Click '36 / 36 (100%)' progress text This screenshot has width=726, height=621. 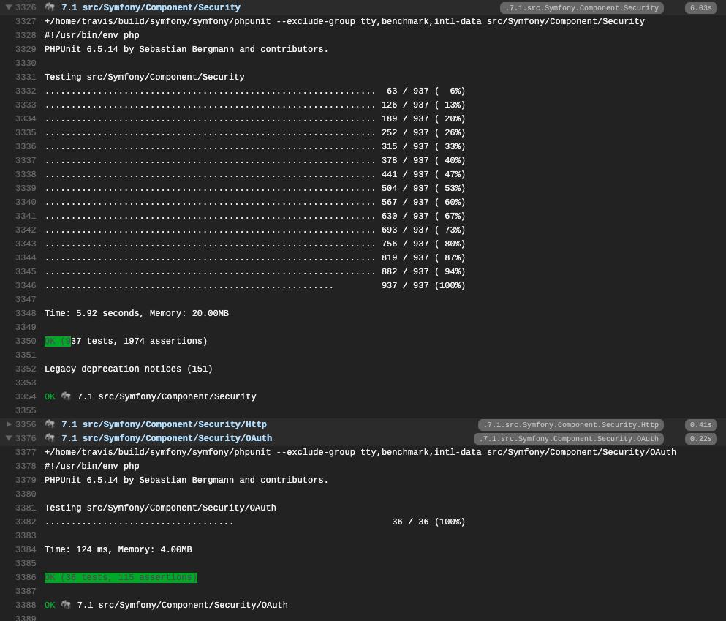(428, 522)
